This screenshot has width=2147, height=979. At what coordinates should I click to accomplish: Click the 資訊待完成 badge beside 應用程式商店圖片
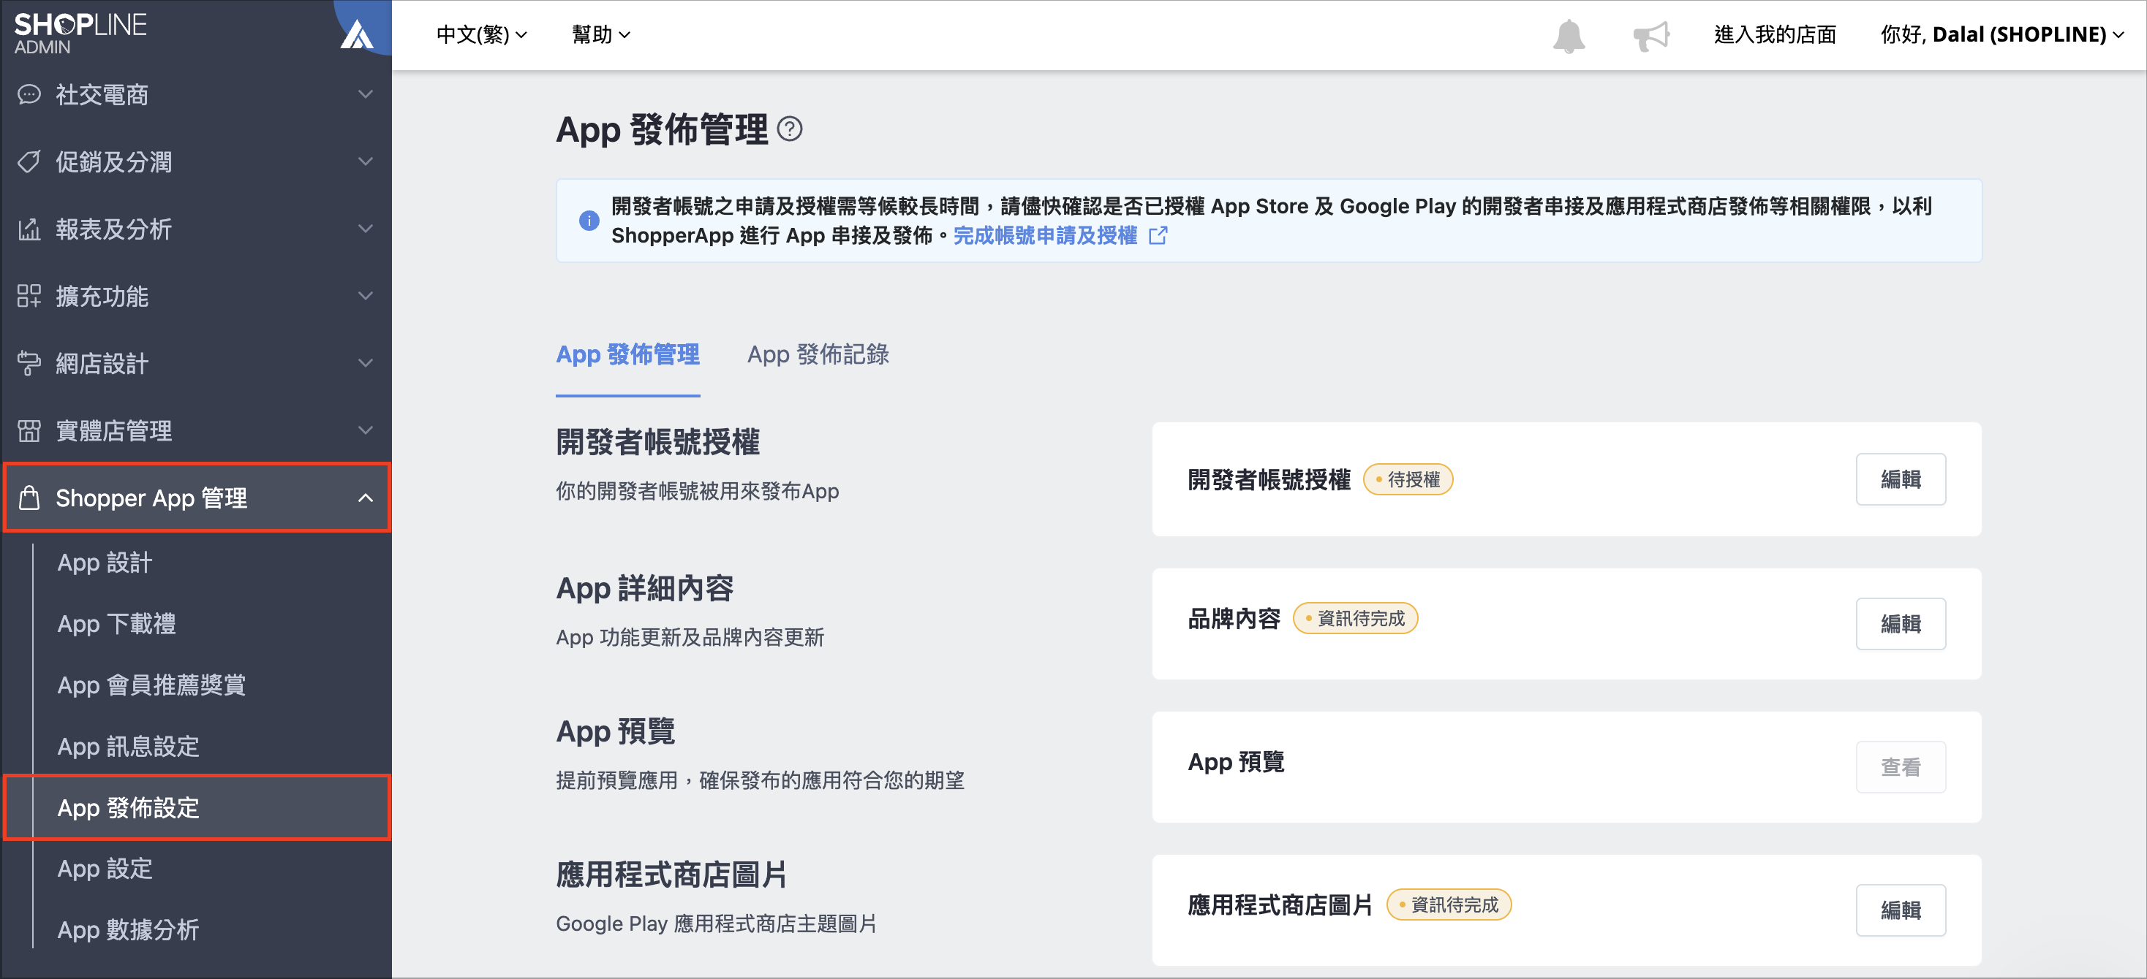click(1449, 905)
